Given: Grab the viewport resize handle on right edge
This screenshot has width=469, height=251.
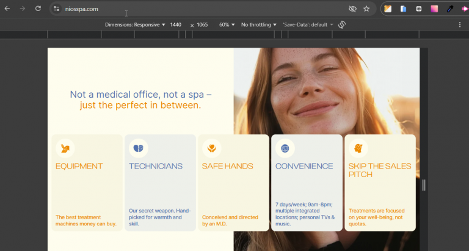Looking at the screenshot, I should pyautogui.click(x=424, y=185).
